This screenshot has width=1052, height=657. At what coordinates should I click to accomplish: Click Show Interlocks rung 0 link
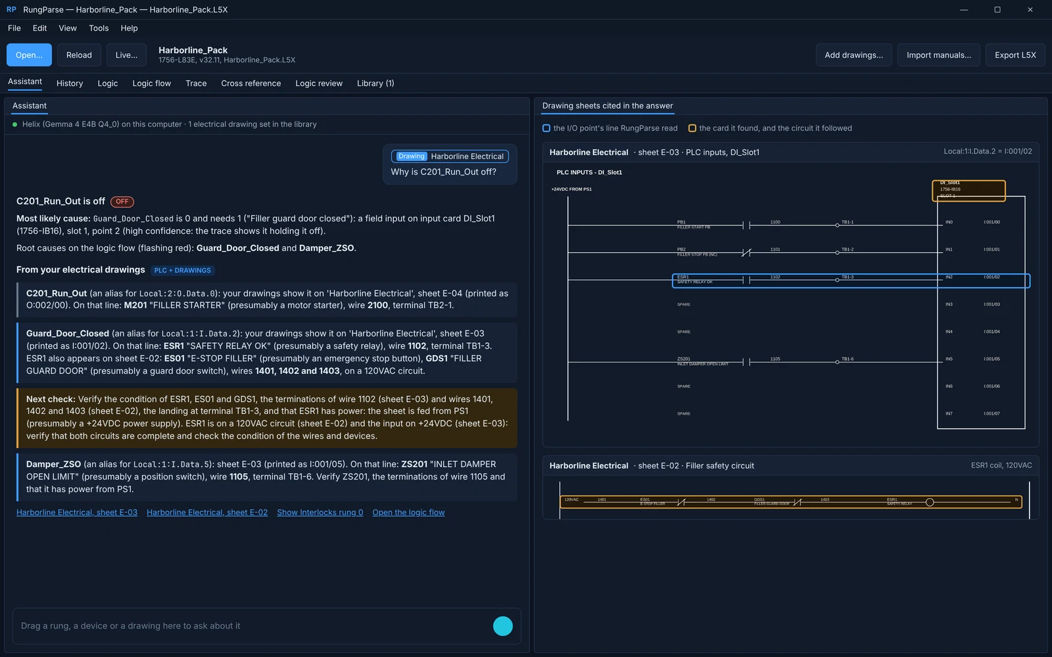320,512
